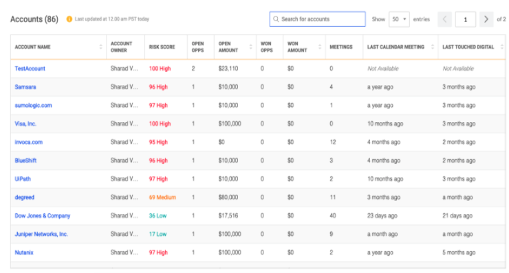This screenshot has width=509, height=273.
Task: Click the search magnifier icon
Action: (x=276, y=19)
